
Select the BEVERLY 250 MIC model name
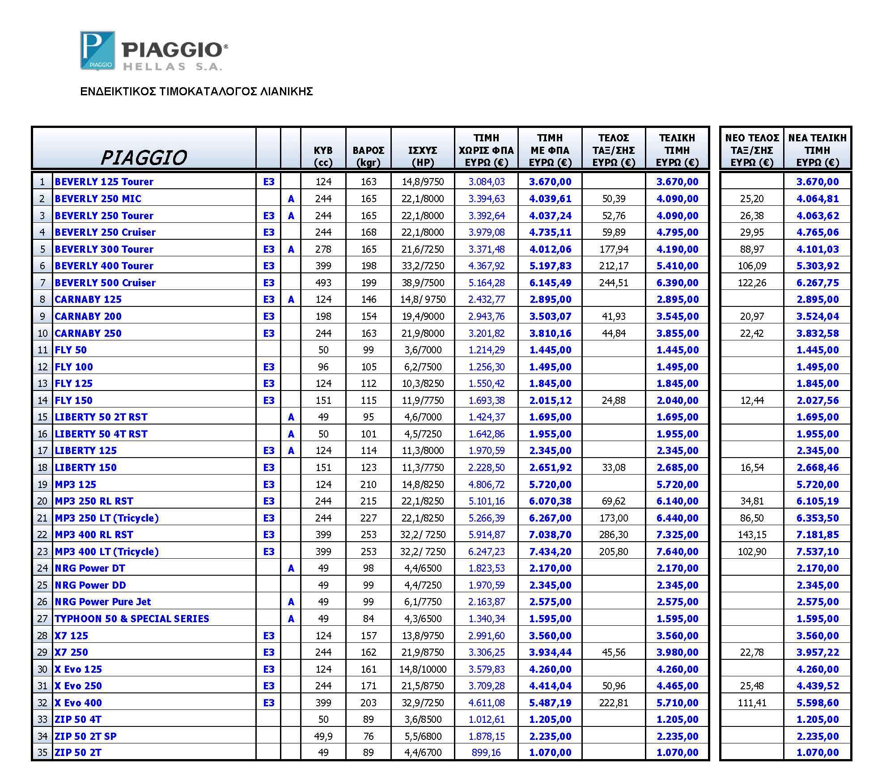click(98, 199)
